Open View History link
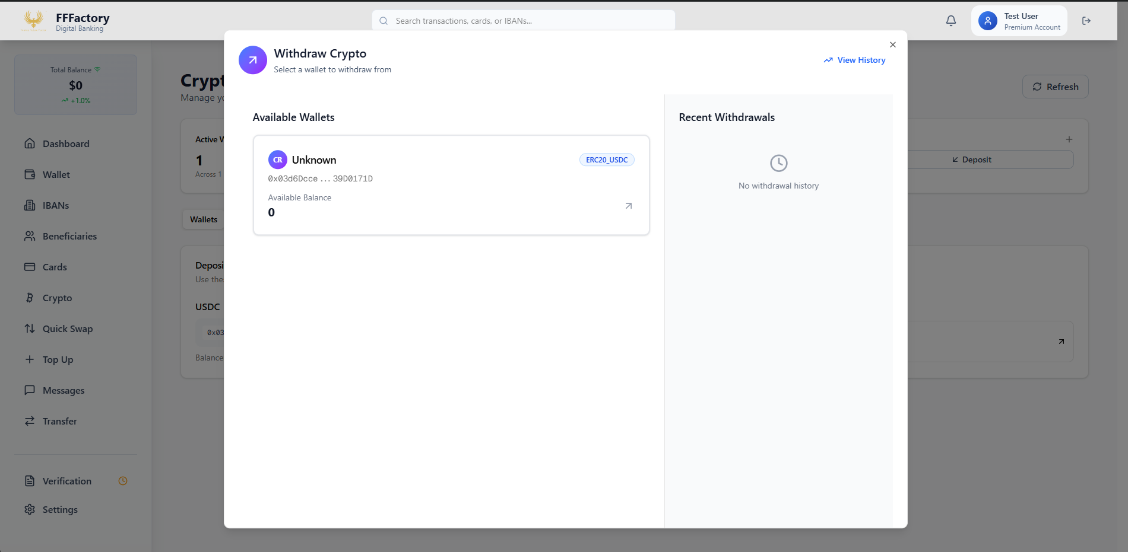 pos(854,60)
